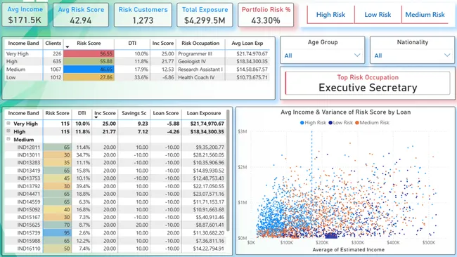Select row IND14559
This screenshot has width=457, height=257.
point(115,202)
